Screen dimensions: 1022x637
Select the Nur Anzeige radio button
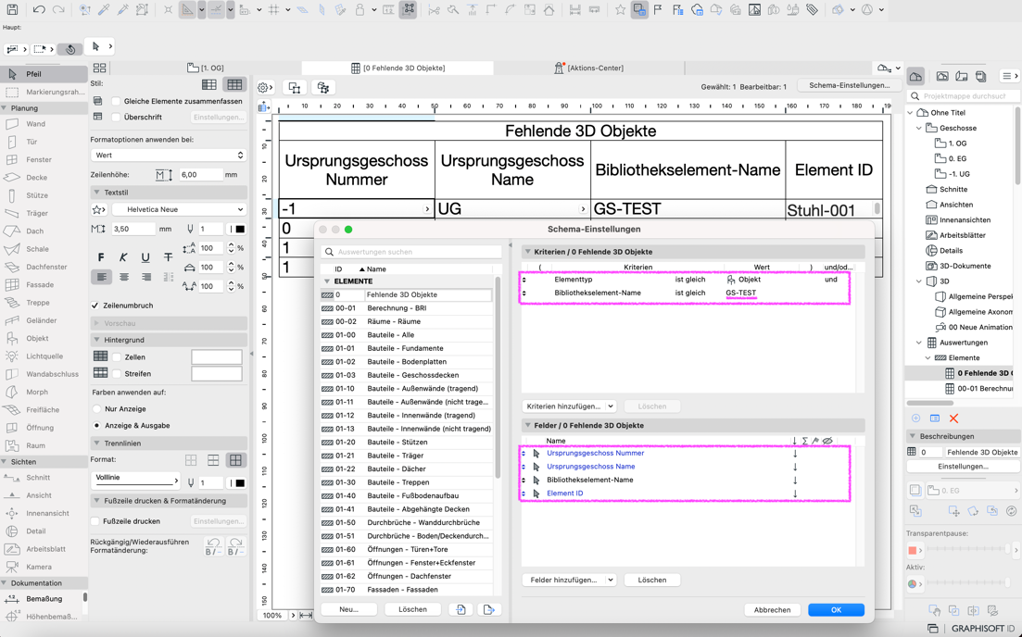(x=97, y=408)
